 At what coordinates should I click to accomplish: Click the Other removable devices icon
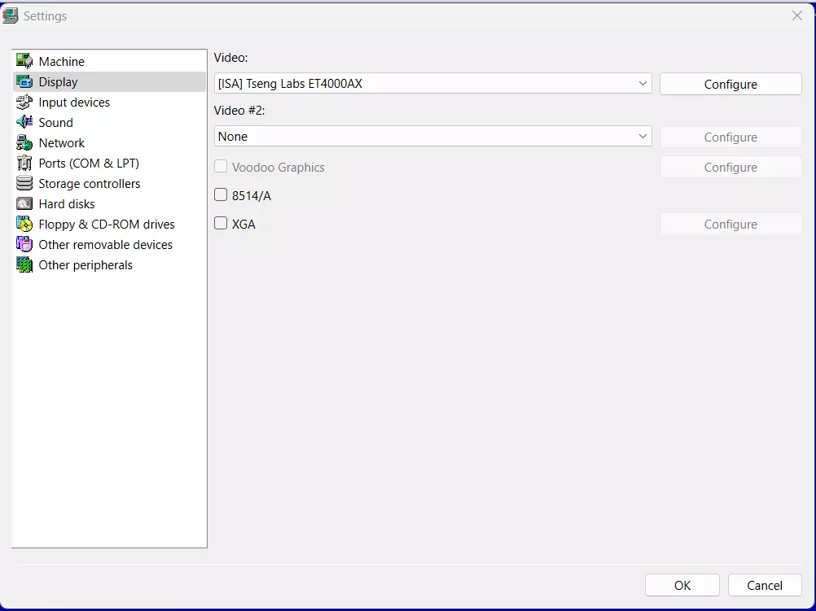point(24,244)
